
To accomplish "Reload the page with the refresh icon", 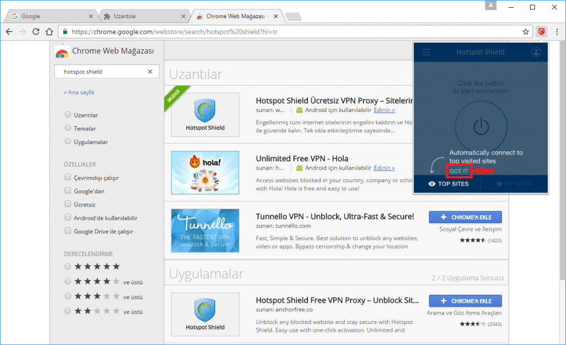I will coord(35,32).
